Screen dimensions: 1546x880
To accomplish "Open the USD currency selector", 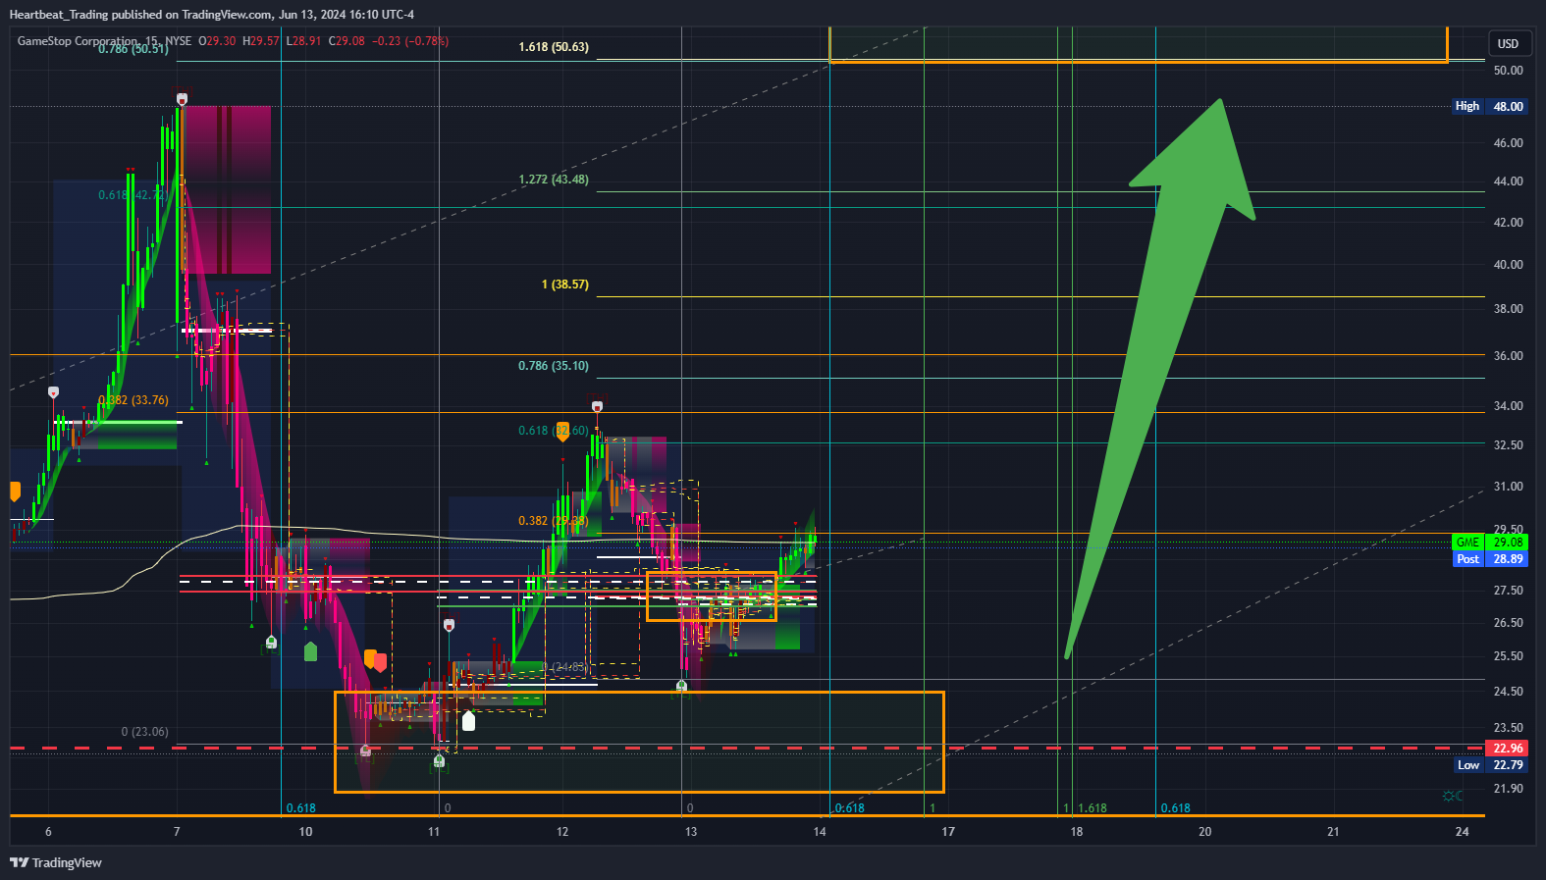I will tap(1508, 43).
